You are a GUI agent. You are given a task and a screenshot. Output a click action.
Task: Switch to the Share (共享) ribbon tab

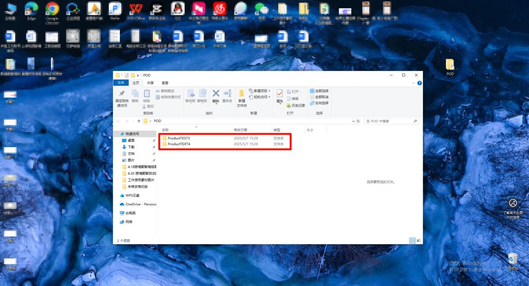coord(151,83)
